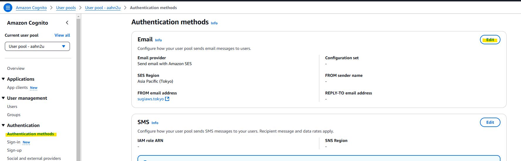
Task: Open Info link beside Email heading
Action: click(x=158, y=40)
